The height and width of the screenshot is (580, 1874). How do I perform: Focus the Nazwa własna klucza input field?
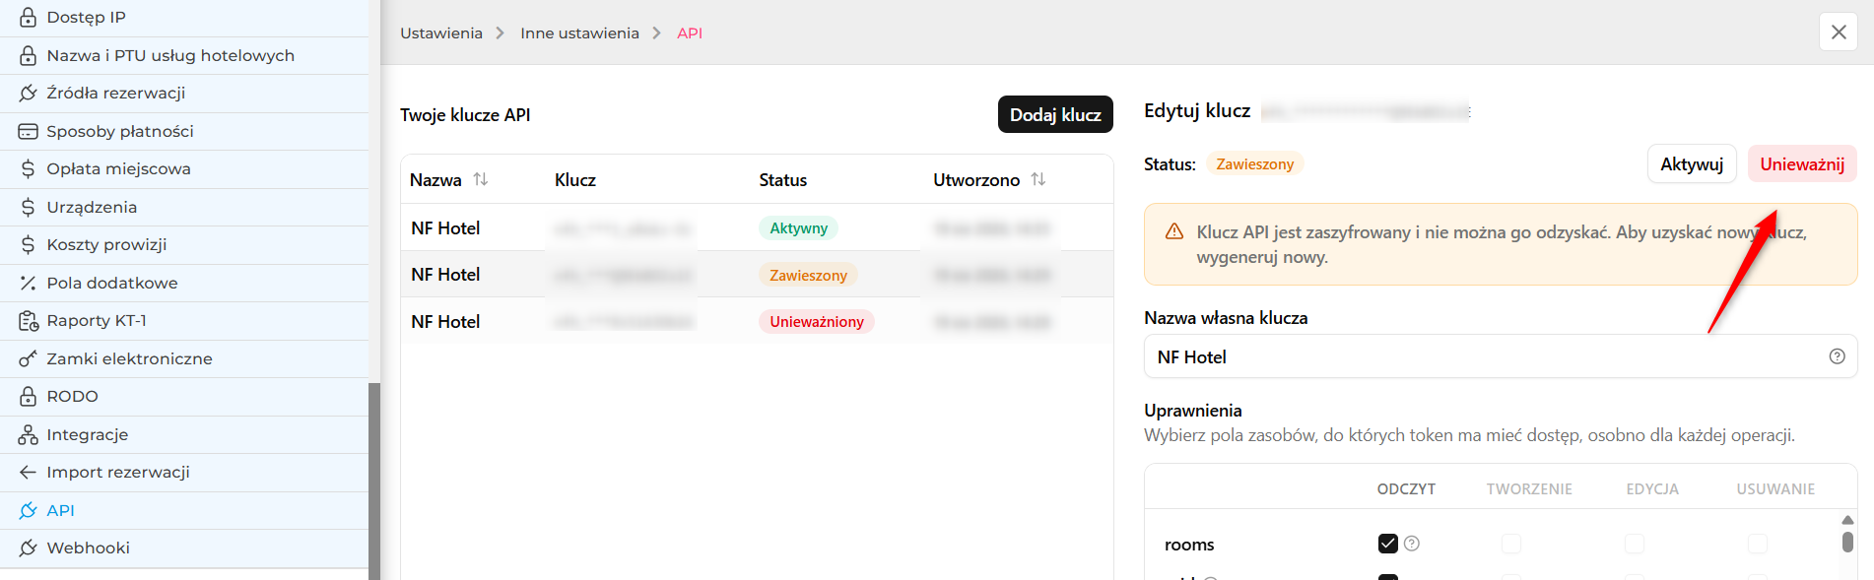tap(1501, 356)
